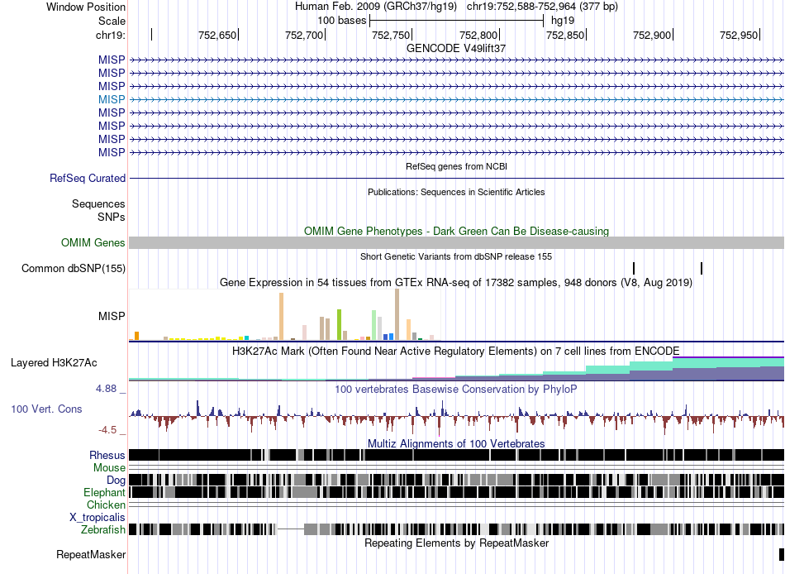The height and width of the screenshot is (574, 785).
Task: Click the light blue MISP transcript label
Action: (x=112, y=99)
